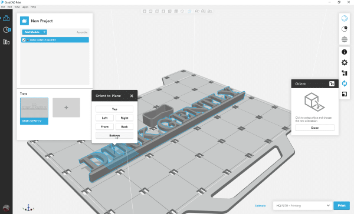Switch to Analysis mode sphere with checkmark
This screenshot has width=354, height=214.
[345, 29]
